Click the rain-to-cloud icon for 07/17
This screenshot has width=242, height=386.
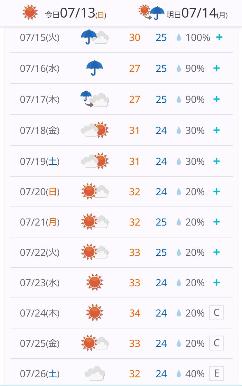click(x=95, y=99)
